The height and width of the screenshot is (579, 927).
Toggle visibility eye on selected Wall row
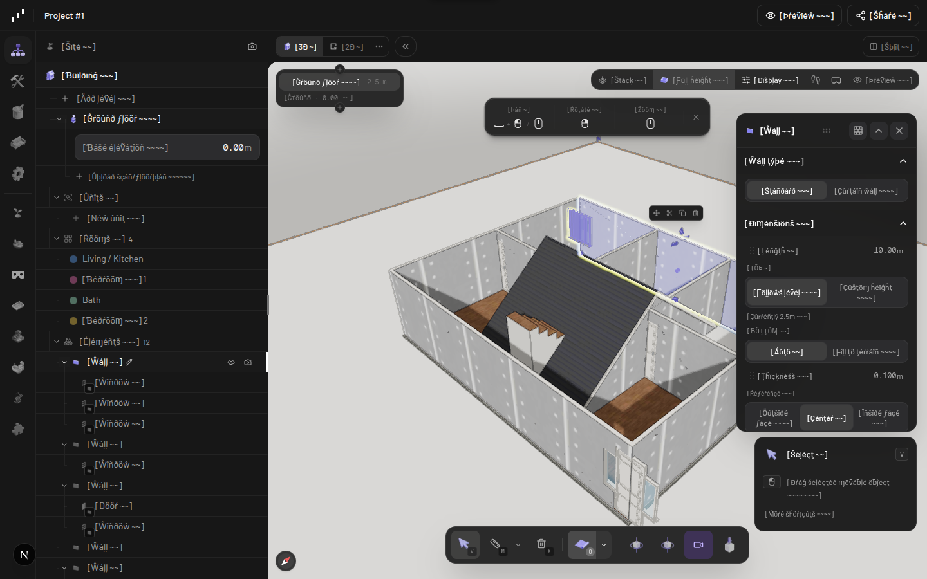point(231,362)
